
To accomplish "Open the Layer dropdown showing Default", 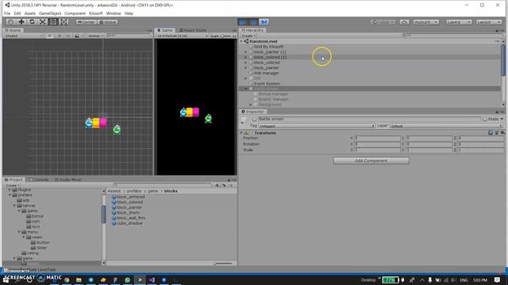I will coord(446,126).
